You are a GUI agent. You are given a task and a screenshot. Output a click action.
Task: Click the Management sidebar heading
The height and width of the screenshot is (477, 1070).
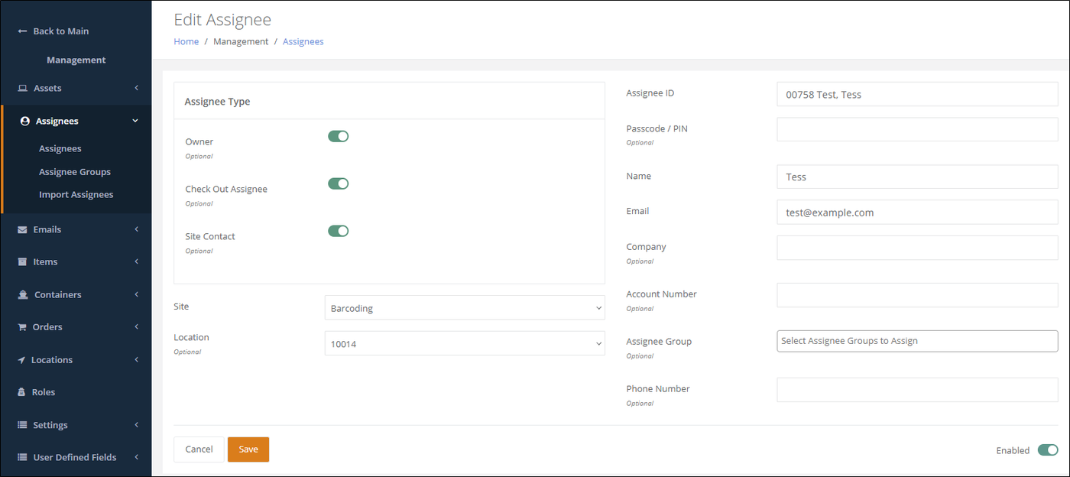76,60
